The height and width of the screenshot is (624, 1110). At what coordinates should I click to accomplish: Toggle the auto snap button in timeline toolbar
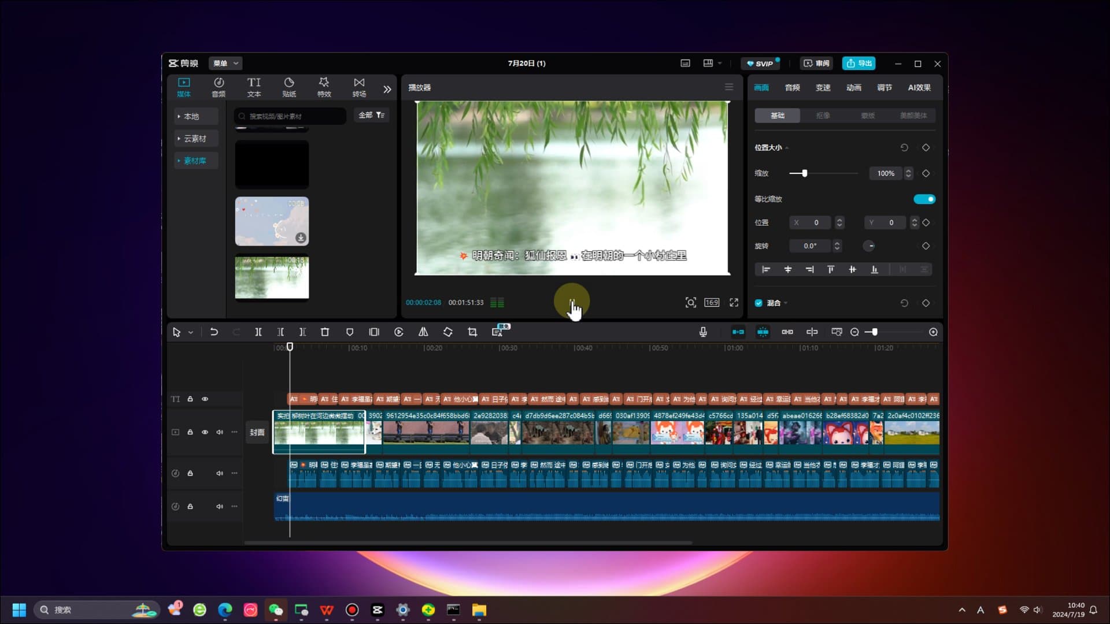pos(763,332)
